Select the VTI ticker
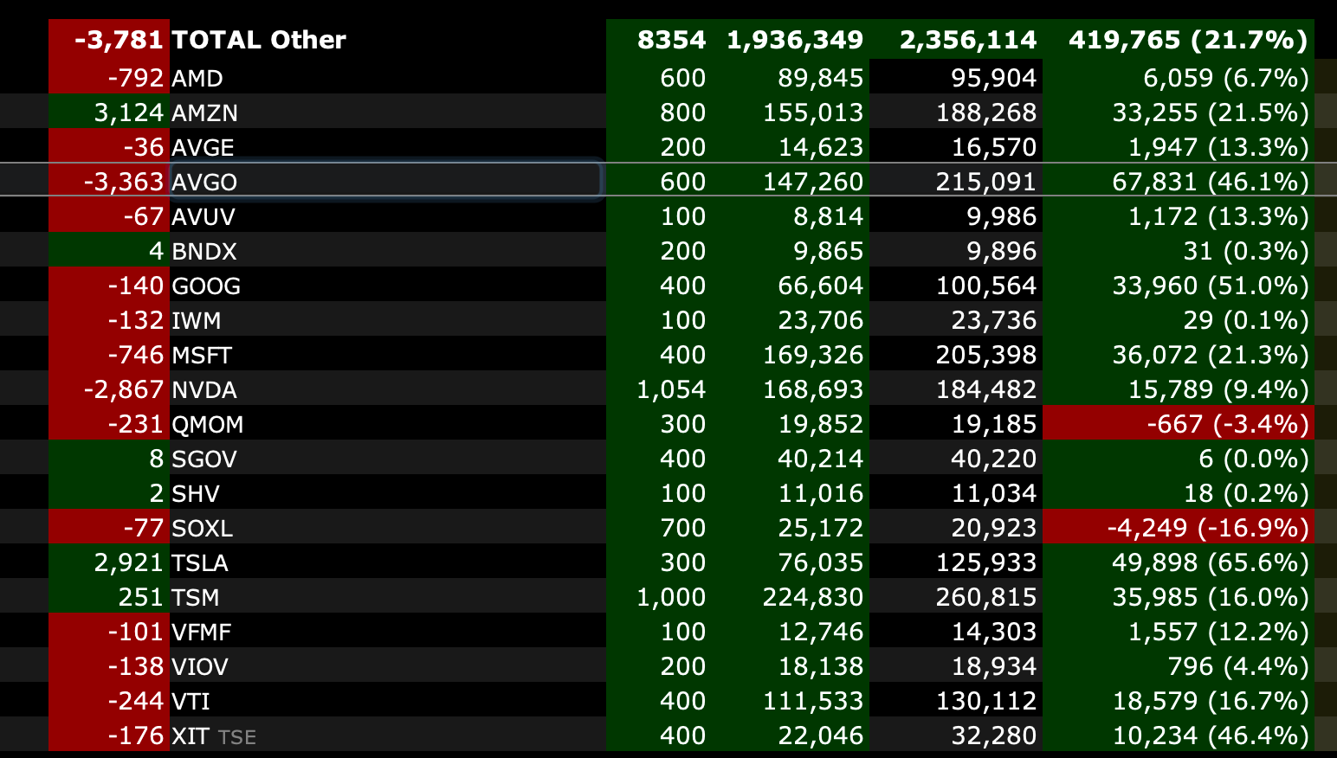This screenshot has width=1337, height=758. pos(191,701)
